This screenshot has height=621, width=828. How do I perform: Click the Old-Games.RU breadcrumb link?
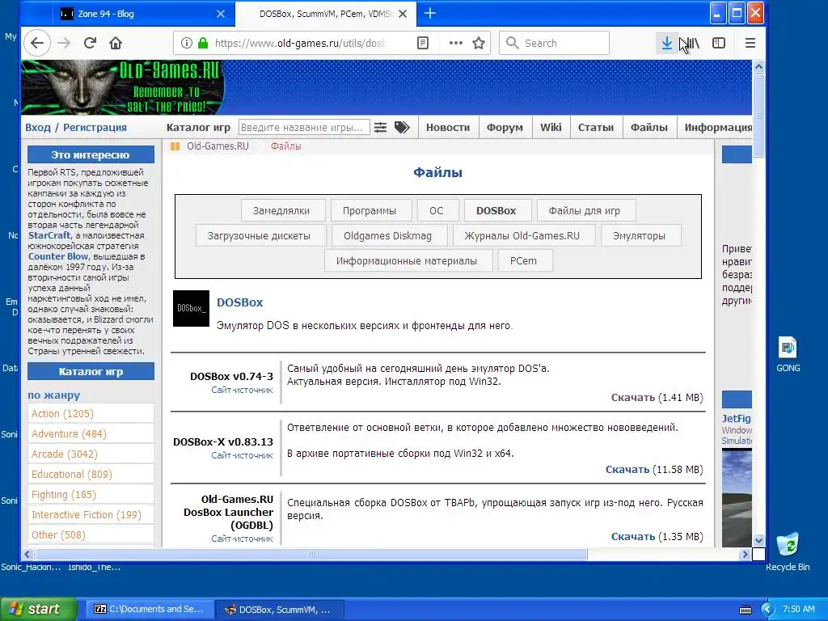coord(218,146)
